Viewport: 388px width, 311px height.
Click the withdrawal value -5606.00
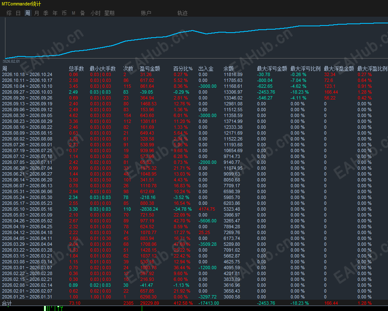tap(208, 221)
